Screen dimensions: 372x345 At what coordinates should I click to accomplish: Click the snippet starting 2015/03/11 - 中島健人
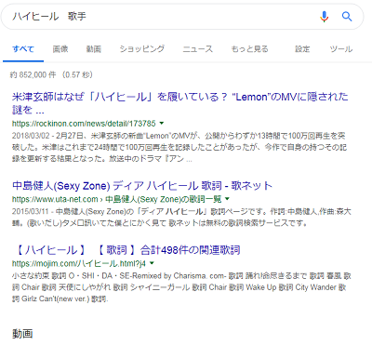click(x=181, y=217)
